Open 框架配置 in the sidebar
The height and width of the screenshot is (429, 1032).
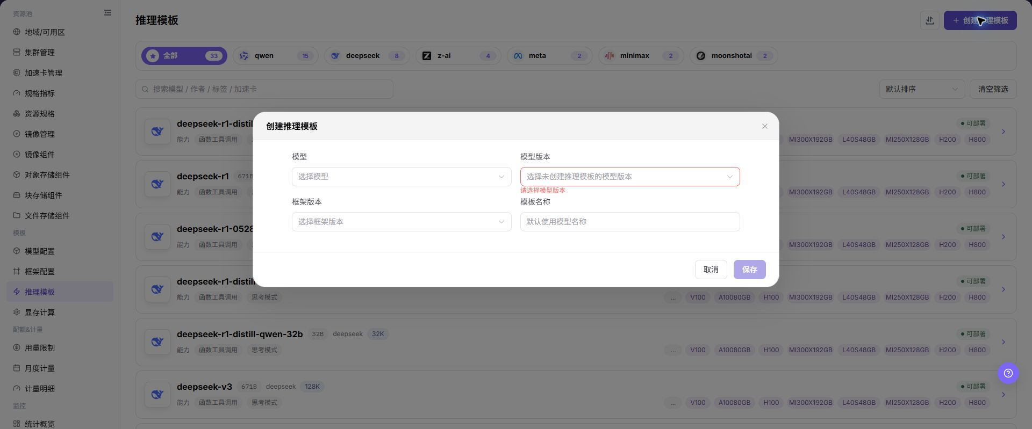click(60, 272)
